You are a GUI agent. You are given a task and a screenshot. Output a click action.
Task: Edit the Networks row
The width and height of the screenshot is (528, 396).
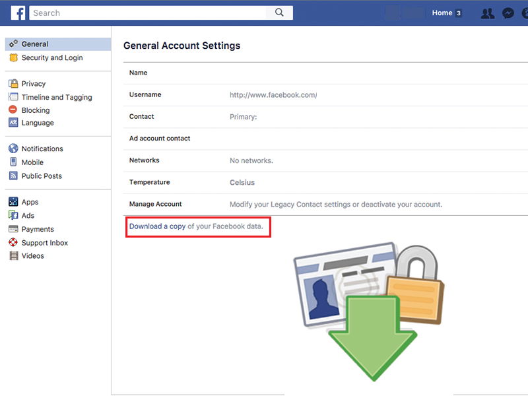click(325, 160)
